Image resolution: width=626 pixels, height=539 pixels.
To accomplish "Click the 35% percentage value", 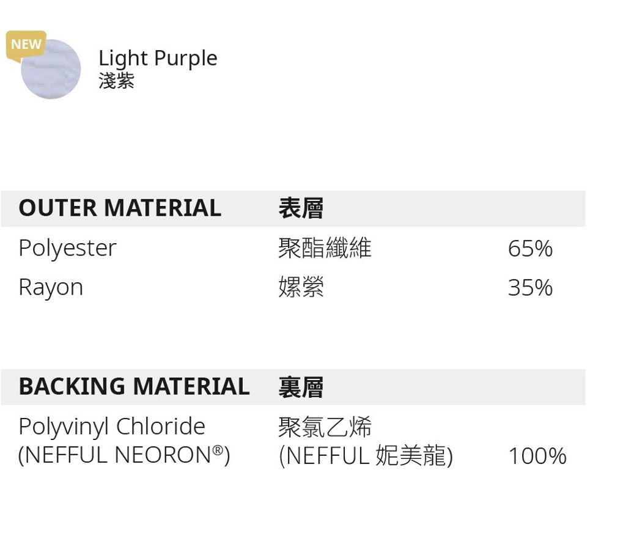I will (x=530, y=288).
